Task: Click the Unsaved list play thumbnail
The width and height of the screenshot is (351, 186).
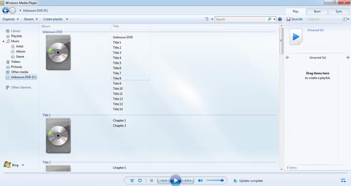Action: point(296,37)
